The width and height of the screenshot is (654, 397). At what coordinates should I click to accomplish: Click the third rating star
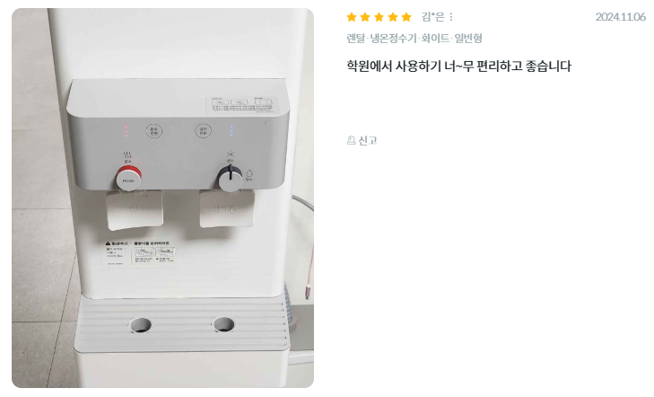pos(379,17)
